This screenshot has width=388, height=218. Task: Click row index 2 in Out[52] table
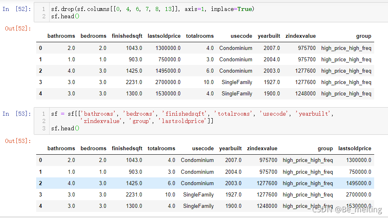click(41, 71)
